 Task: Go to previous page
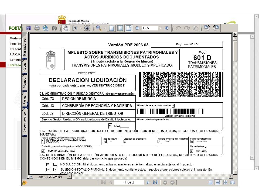click(111, 182)
